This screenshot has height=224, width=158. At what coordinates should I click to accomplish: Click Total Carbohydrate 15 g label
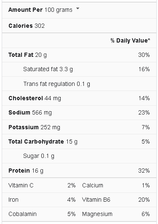(x=43, y=142)
